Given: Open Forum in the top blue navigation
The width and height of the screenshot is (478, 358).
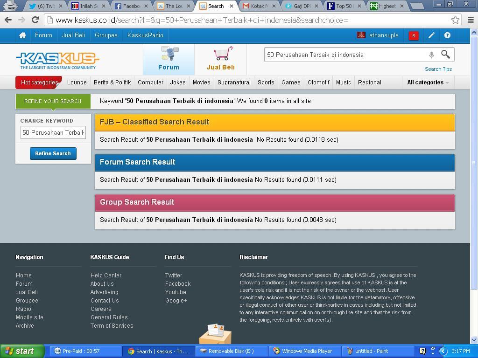Looking at the screenshot, I should click(43, 35).
